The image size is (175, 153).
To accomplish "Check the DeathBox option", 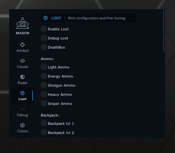I will 44,47.
